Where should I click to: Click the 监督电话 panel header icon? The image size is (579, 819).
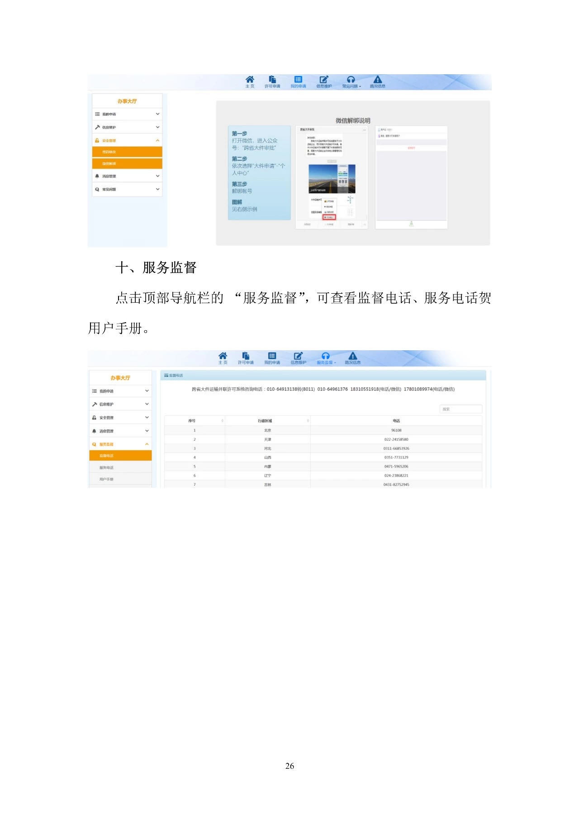tap(166, 376)
